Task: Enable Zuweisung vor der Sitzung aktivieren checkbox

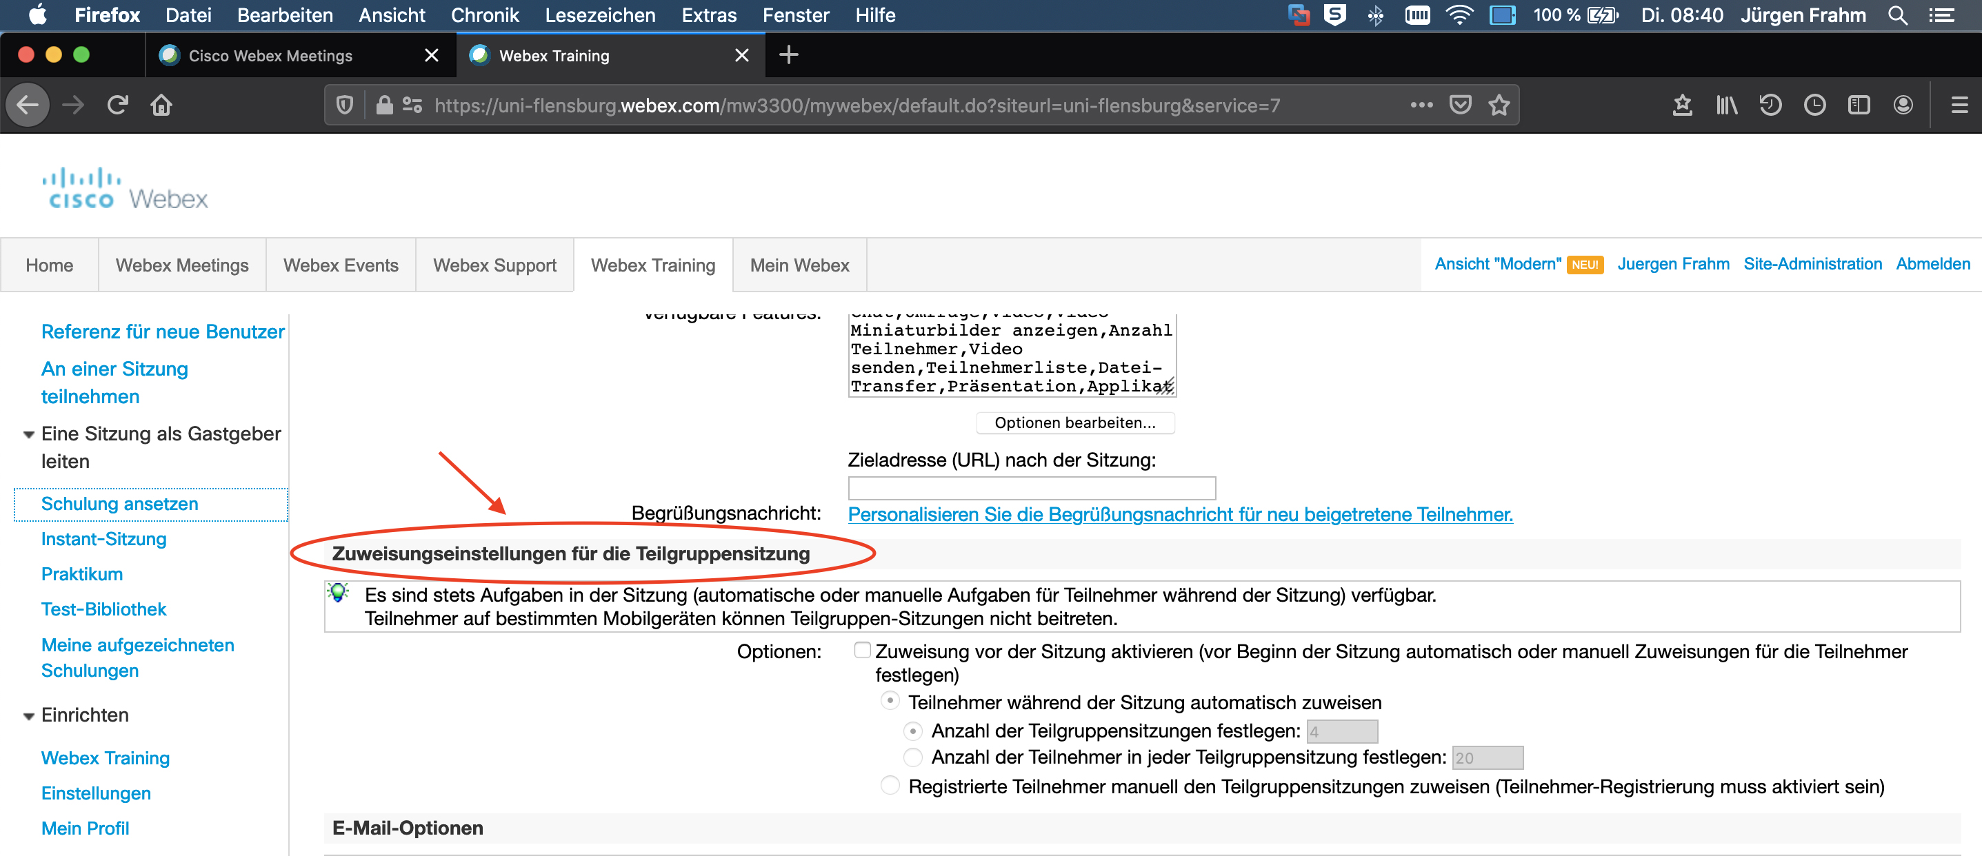Action: coord(862,650)
